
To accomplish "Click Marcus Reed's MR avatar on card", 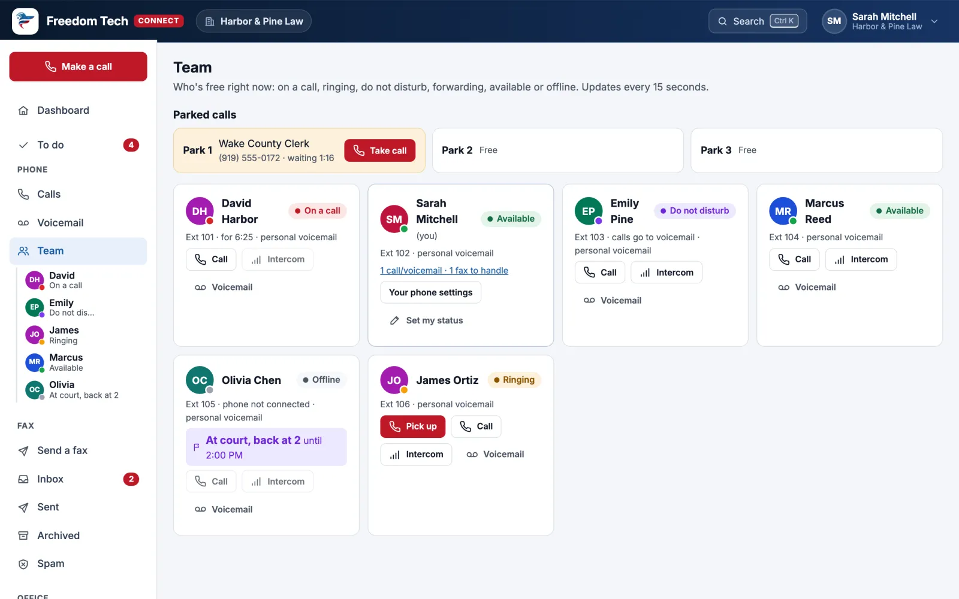I will tap(783, 211).
